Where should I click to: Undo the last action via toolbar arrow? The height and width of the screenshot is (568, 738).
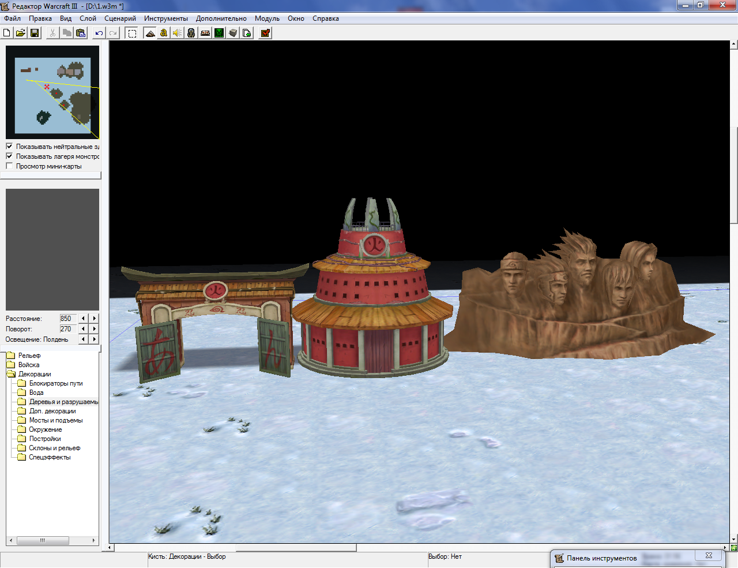(x=99, y=33)
